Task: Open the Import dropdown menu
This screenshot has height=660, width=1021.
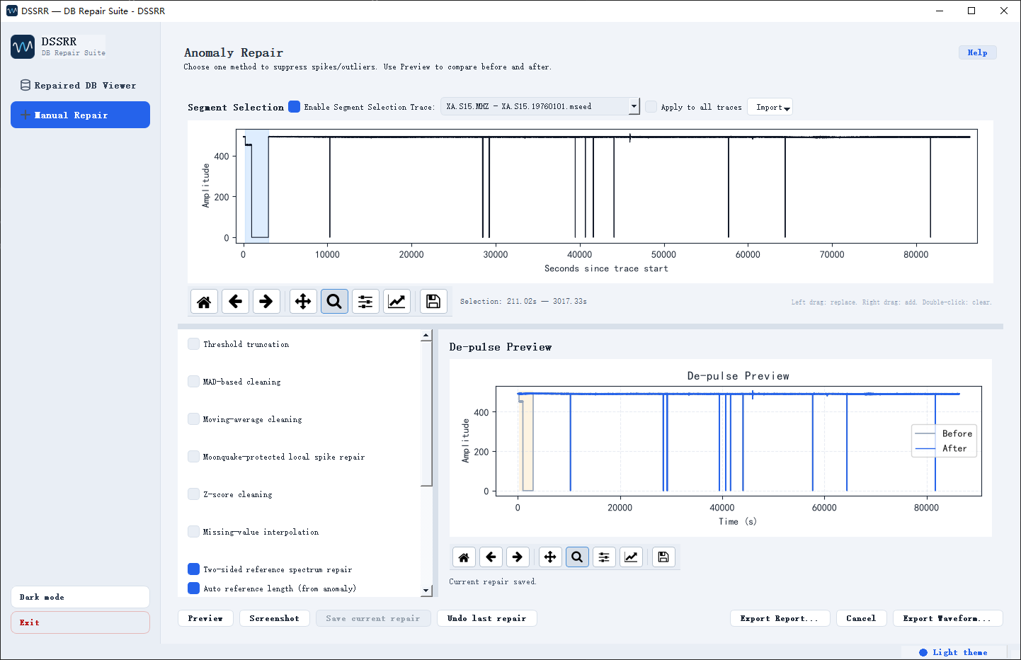Action: tap(770, 107)
